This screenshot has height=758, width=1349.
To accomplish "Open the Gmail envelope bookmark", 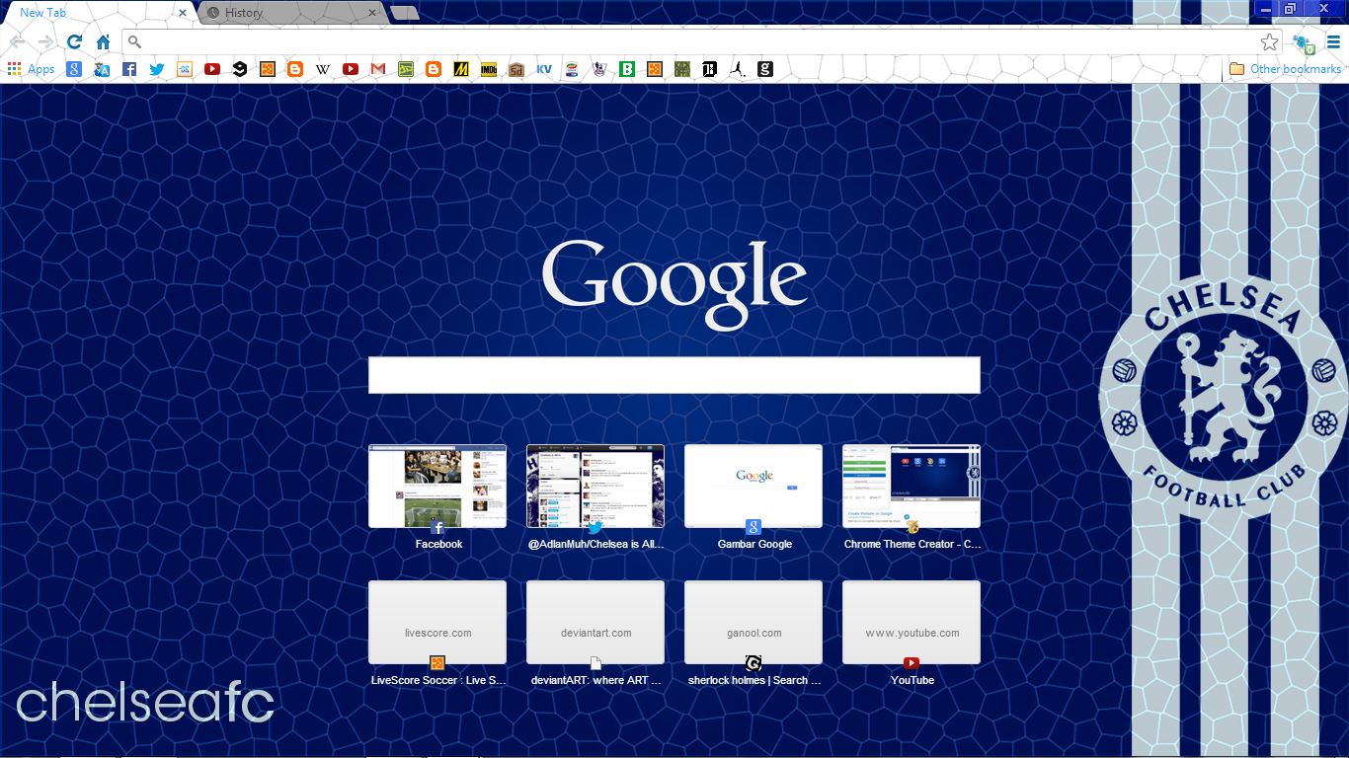I will coord(378,69).
